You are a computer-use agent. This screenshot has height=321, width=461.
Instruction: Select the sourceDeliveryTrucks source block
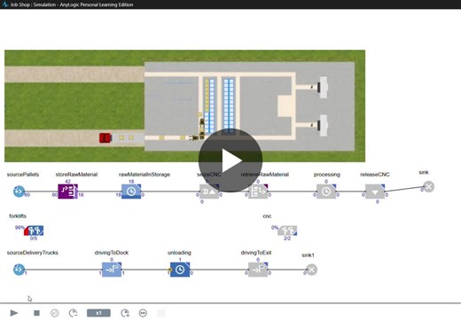tap(19, 270)
